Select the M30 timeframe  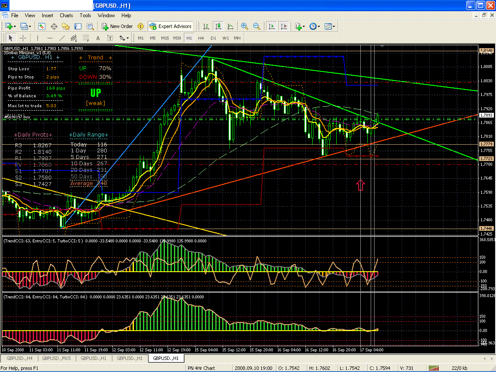(177, 38)
